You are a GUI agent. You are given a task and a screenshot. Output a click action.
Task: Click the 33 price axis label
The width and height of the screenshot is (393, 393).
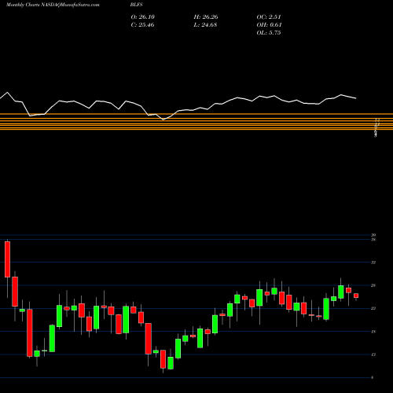[x=373, y=263]
